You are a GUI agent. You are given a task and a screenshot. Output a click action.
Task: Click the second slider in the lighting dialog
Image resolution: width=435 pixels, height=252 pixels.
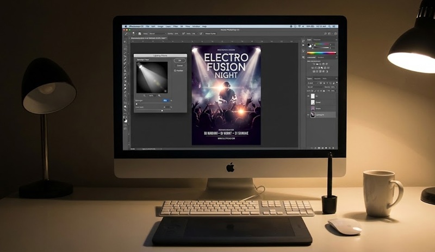[153, 110]
